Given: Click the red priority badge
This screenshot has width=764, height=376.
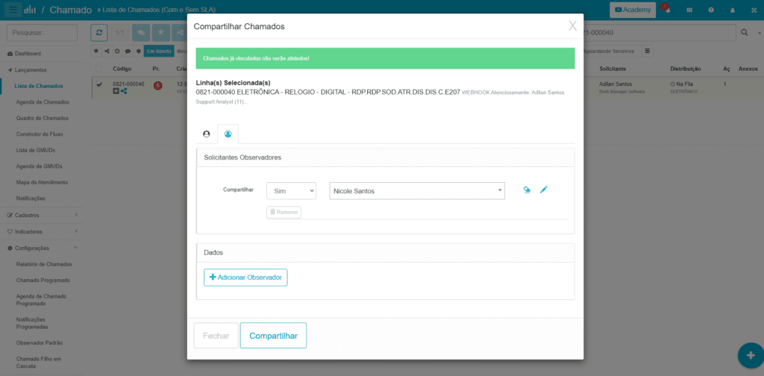Looking at the screenshot, I should coord(157,85).
